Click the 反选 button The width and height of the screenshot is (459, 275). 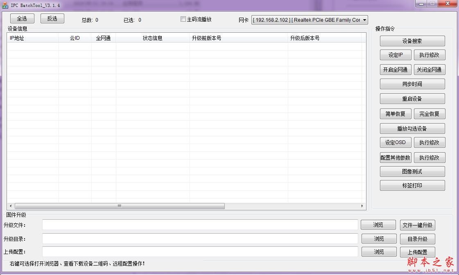(52, 18)
